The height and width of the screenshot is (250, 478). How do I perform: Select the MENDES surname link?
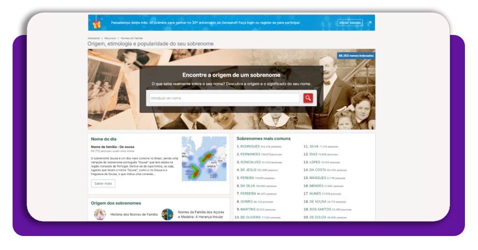pos(316,186)
